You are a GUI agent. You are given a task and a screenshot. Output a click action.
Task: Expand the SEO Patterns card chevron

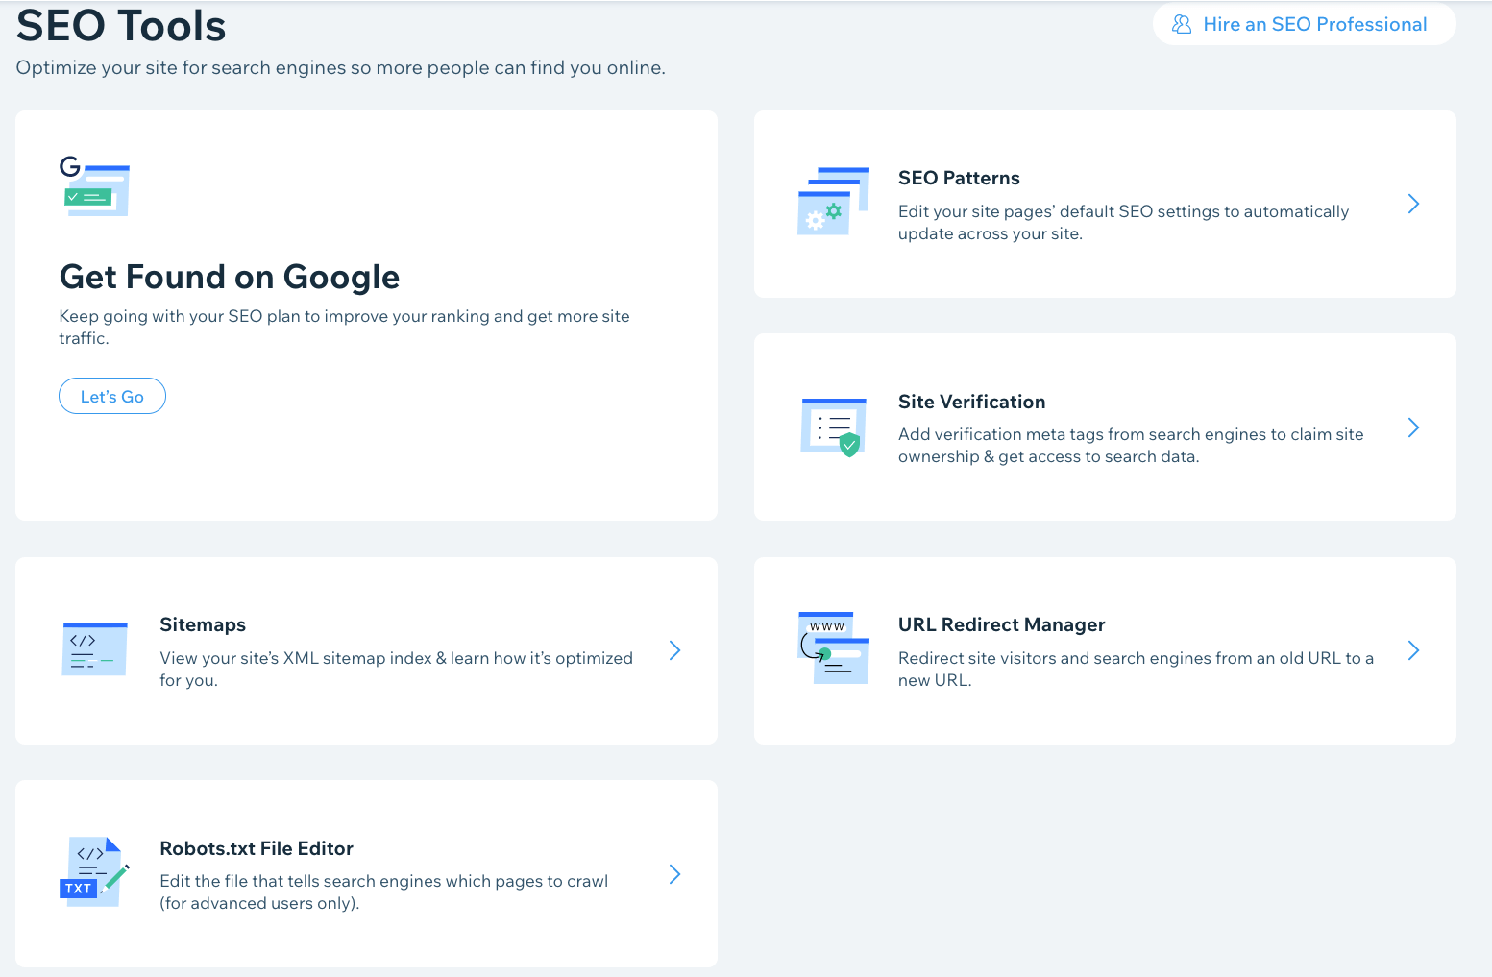(1413, 204)
